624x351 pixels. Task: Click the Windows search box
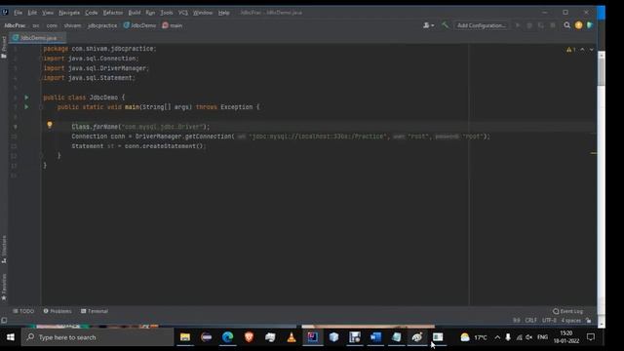(97, 337)
